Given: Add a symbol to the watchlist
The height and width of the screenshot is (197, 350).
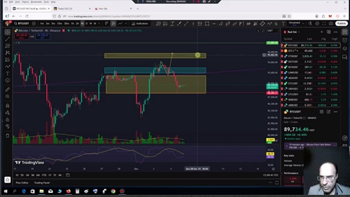Looking at the screenshot, I should [x=322, y=32].
